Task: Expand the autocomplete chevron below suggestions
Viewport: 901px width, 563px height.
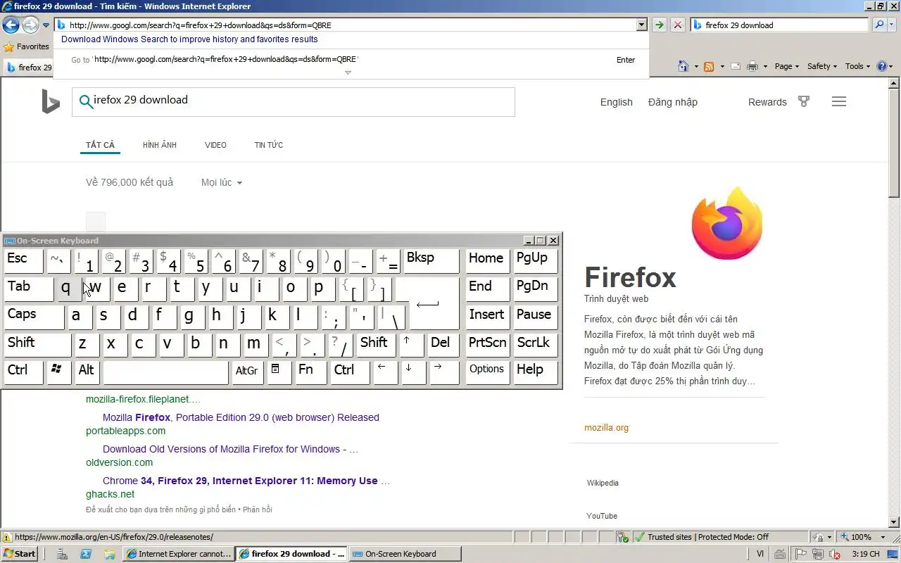Action: [348, 72]
